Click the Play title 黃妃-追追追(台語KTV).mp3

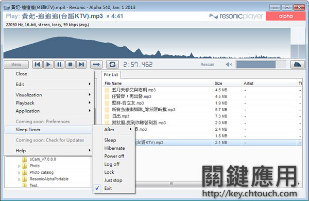pos(62,16)
